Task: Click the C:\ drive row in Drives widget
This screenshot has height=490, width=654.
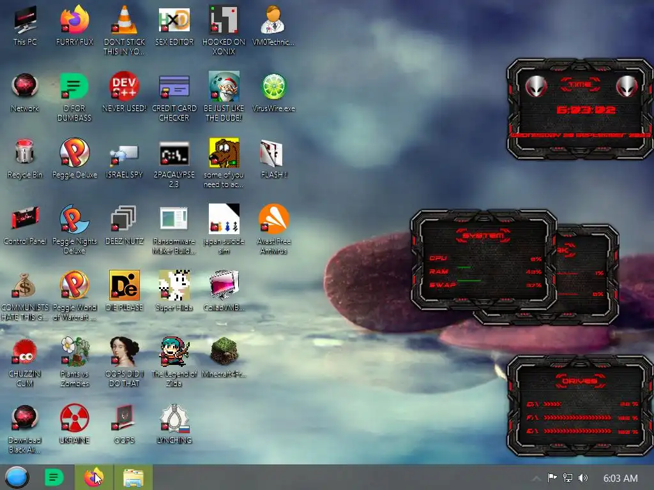Action: click(582, 404)
